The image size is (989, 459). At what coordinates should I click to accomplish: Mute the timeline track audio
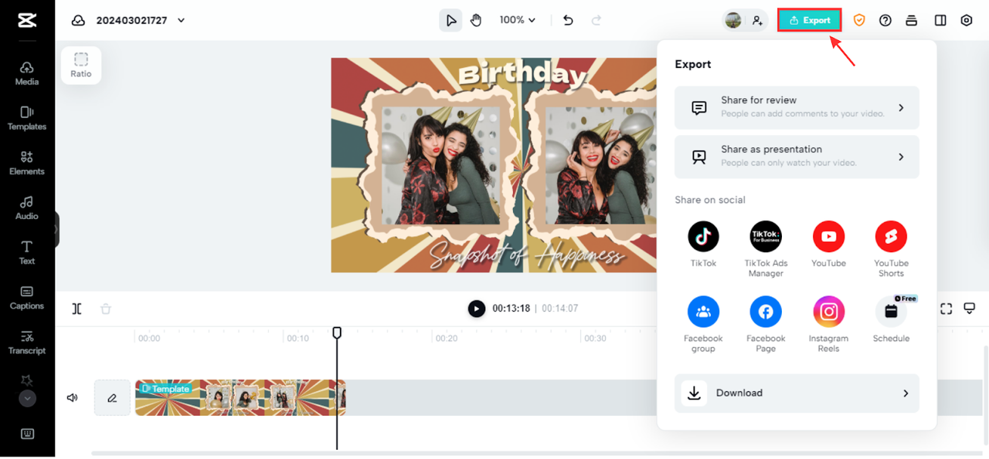(x=73, y=398)
